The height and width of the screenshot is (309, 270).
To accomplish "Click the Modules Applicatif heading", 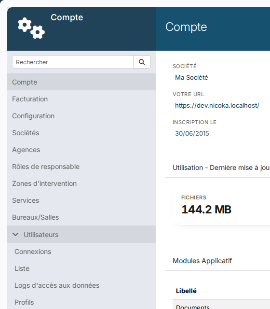I will [202, 261].
